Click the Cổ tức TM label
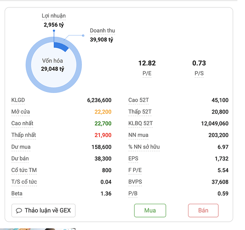245x230 pixels. click(x=24, y=170)
